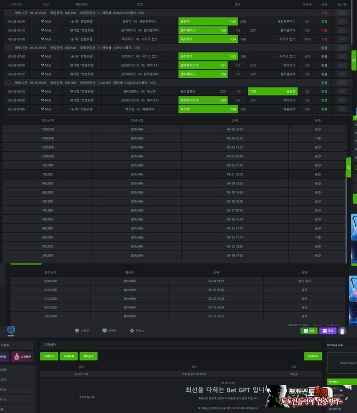The height and width of the screenshot is (413, 357).
Task: Click the 세인트루이스 2.08 odds cell
Action: [x=268, y=21]
